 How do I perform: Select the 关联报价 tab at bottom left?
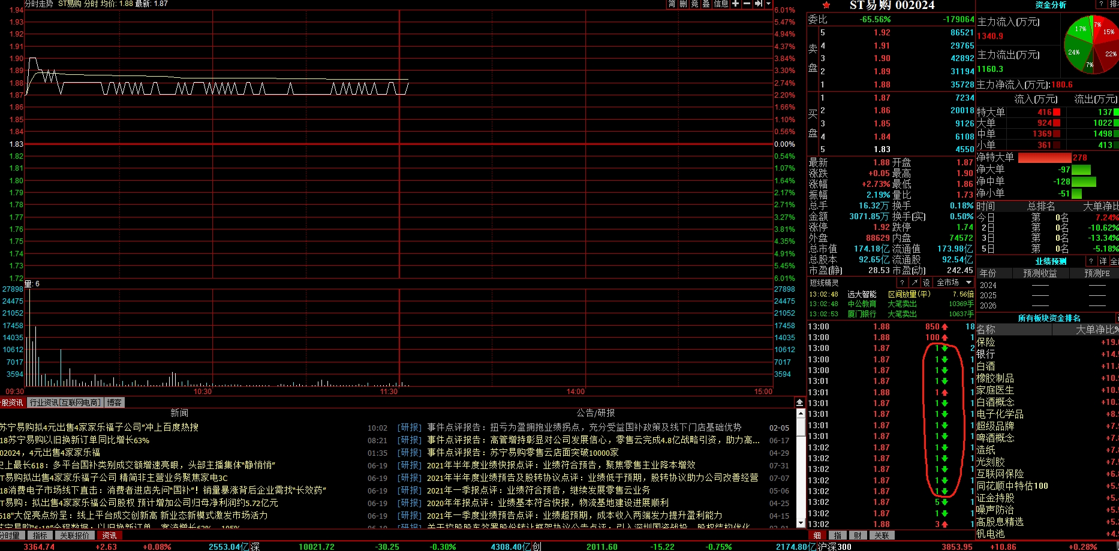pyautogui.click(x=75, y=535)
